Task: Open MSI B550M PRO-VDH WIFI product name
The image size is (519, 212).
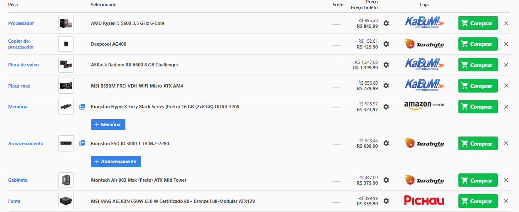Action: (137, 86)
